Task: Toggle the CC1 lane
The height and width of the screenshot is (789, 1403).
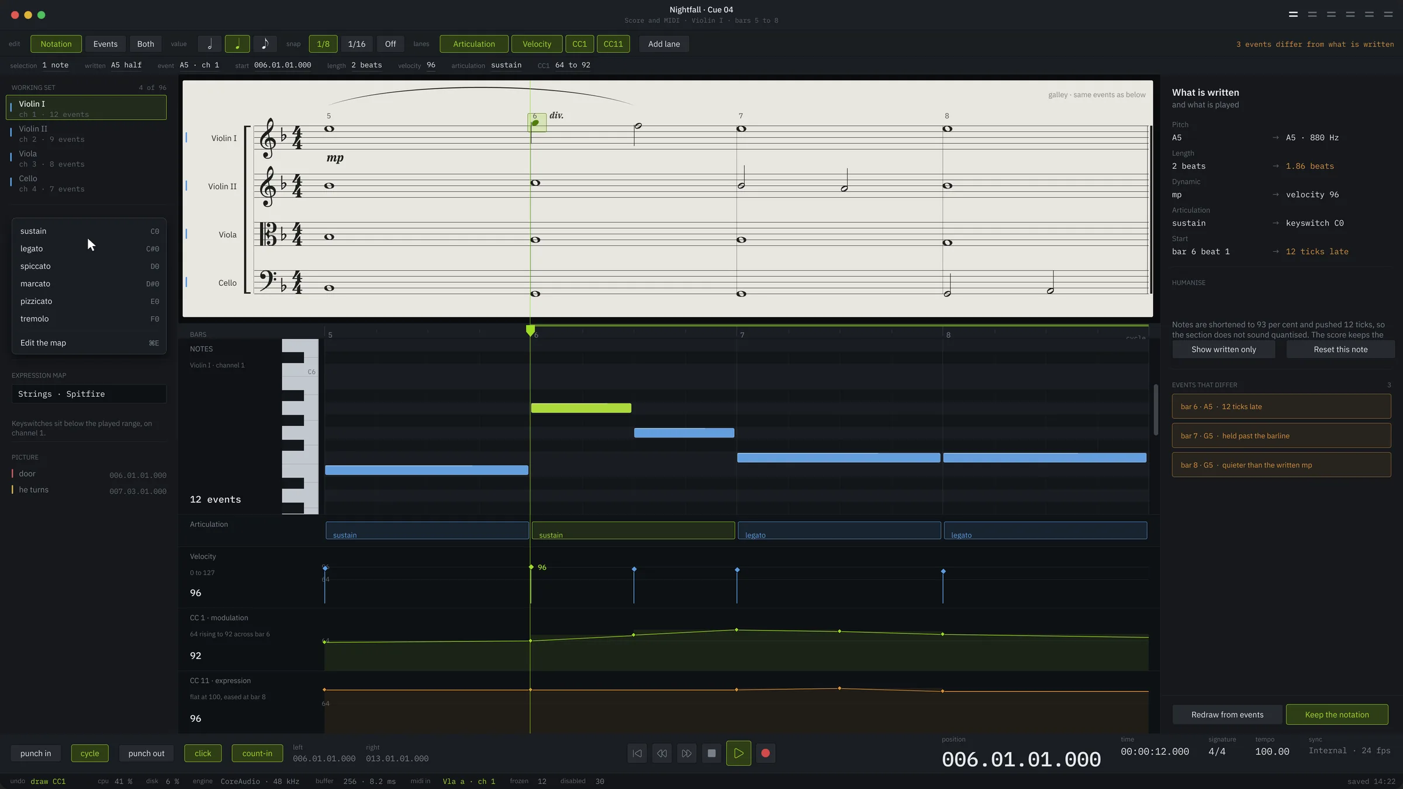Action: coord(579,44)
